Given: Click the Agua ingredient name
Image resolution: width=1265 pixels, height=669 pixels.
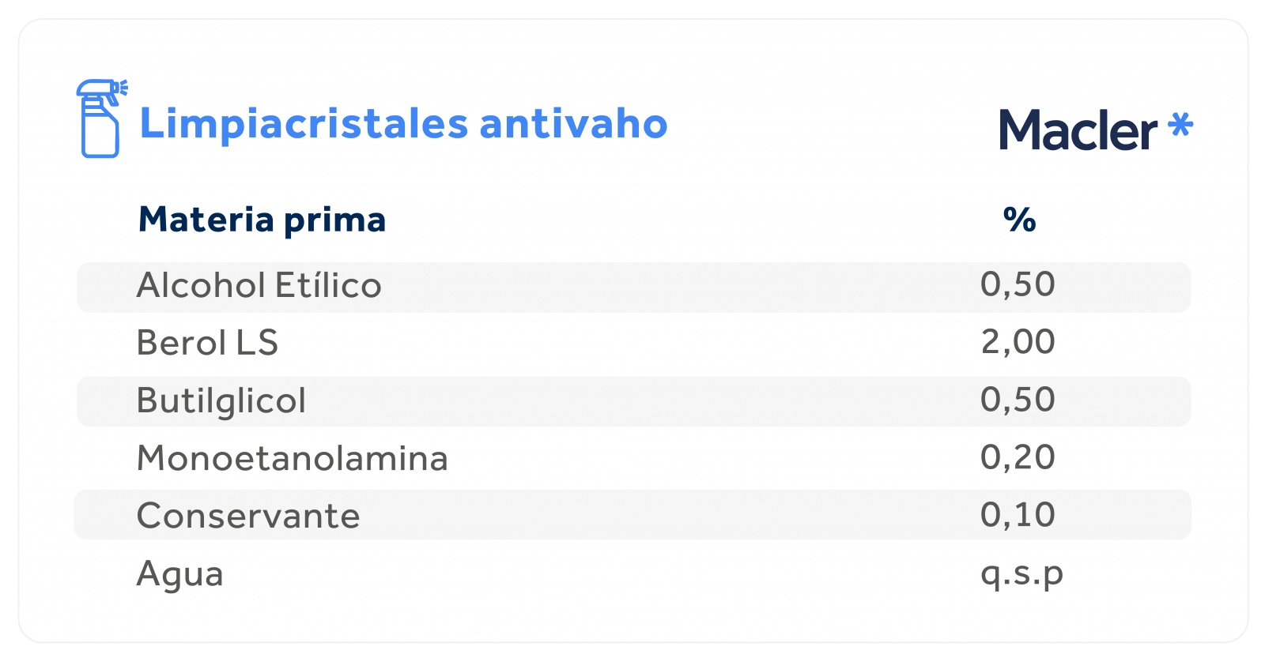Looking at the screenshot, I should pyautogui.click(x=180, y=575).
